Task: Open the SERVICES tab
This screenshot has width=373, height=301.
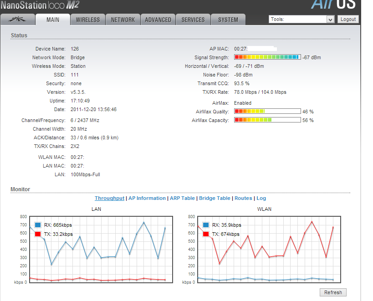Action: tap(193, 20)
